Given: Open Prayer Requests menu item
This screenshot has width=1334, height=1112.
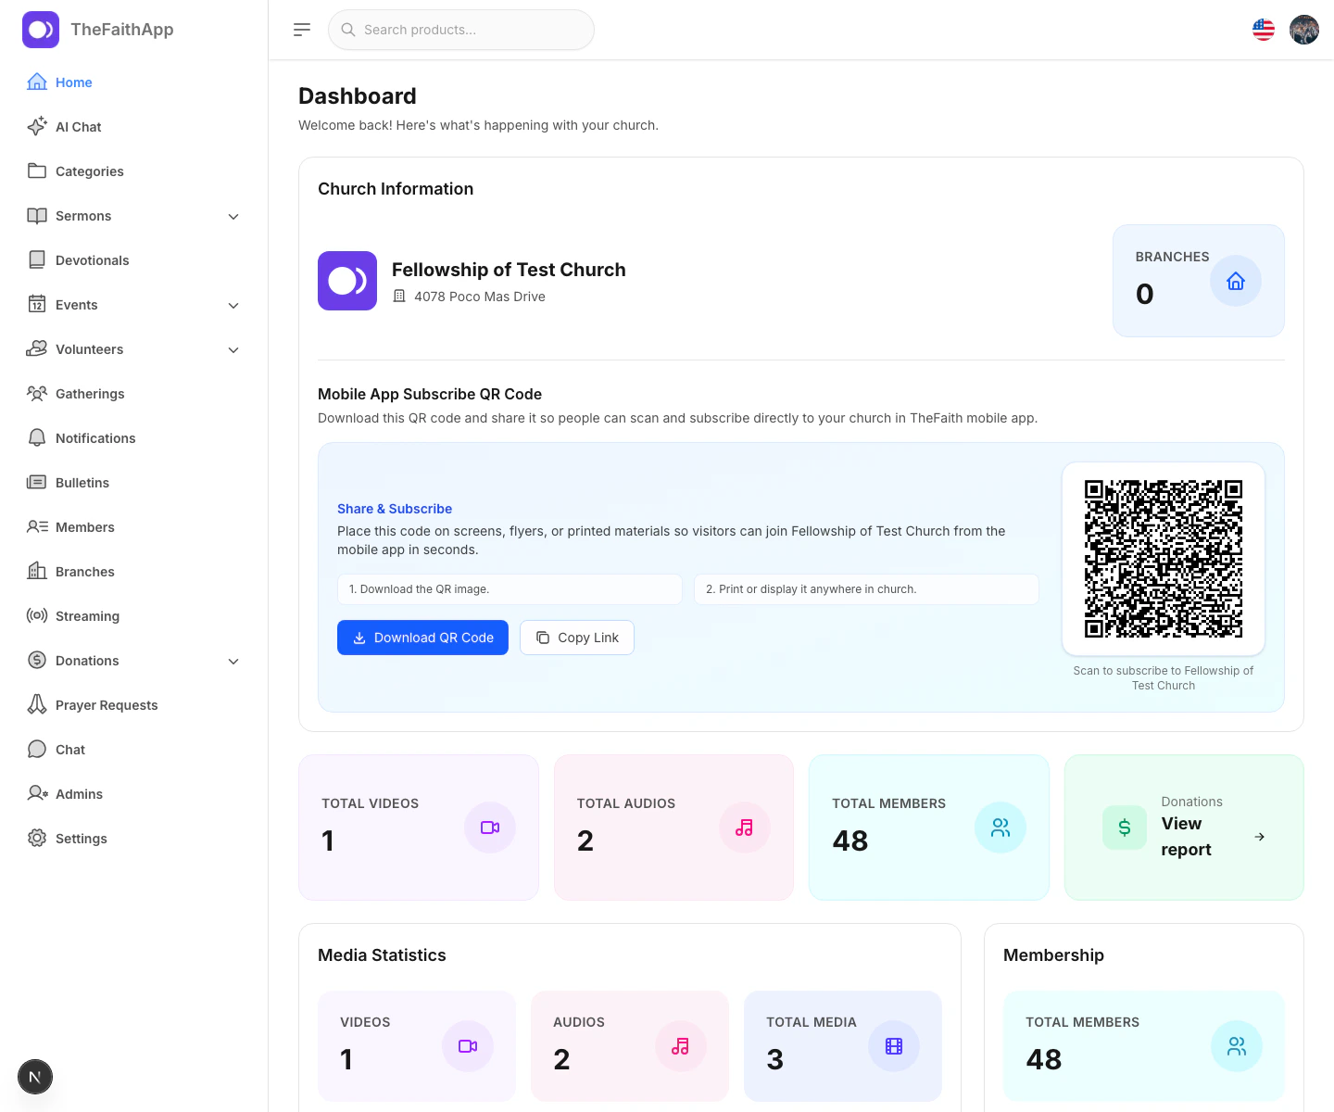Looking at the screenshot, I should tap(133, 705).
